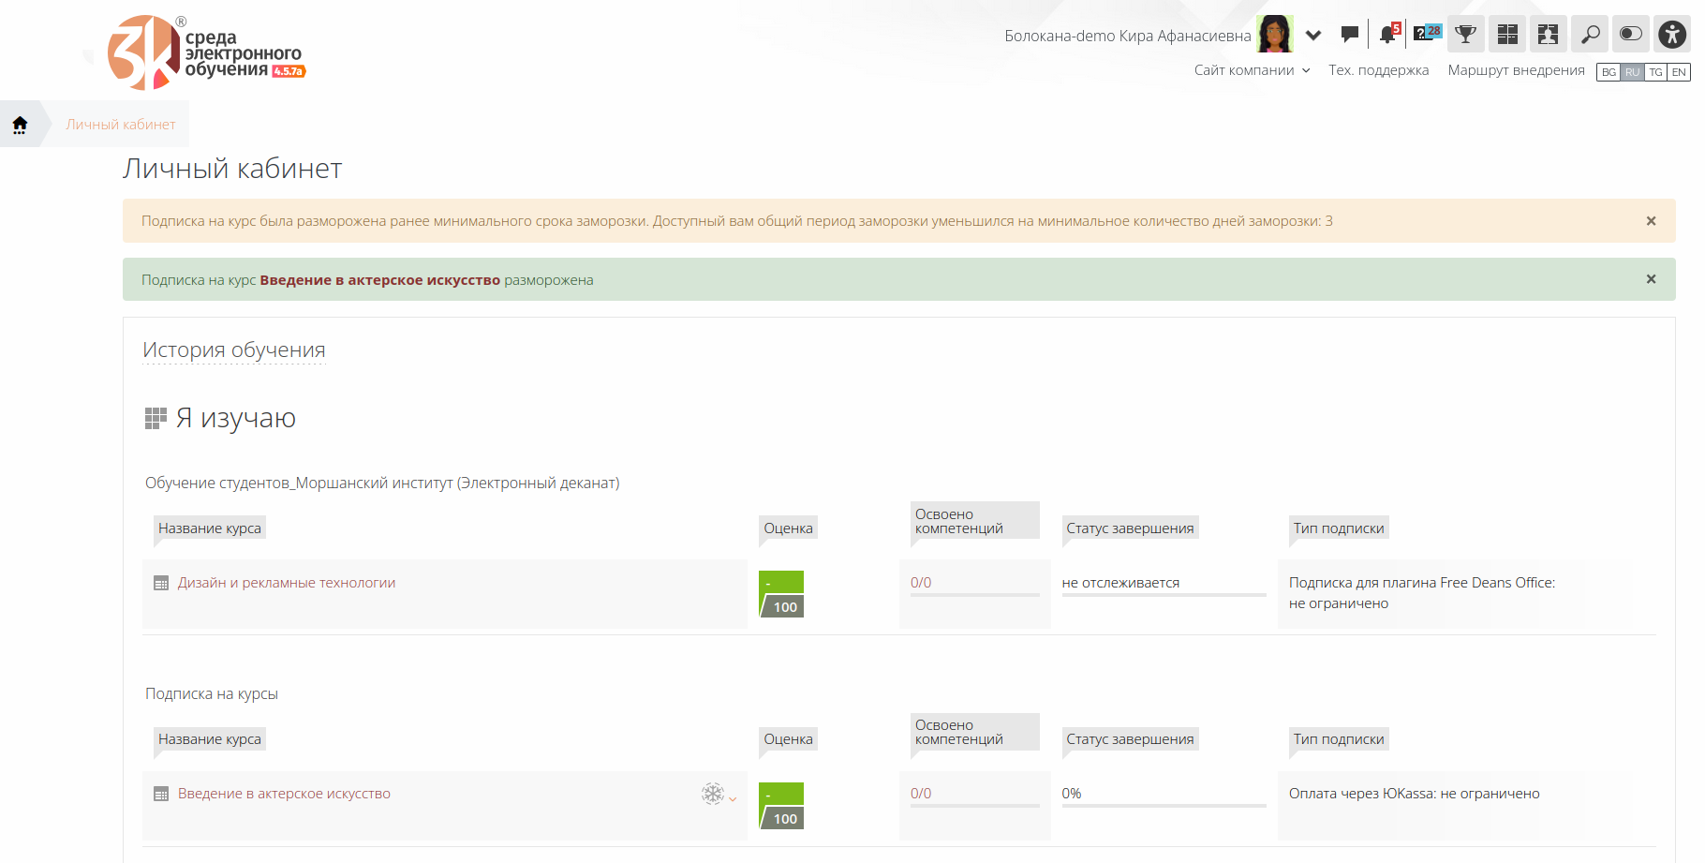Viewport: 1705px width, 863px height.
Task: Switch interface language to EN
Action: coord(1679,72)
